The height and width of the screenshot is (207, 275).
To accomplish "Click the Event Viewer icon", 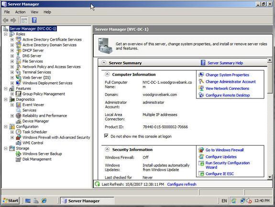I will pyautogui.click(x=19, y=105).
